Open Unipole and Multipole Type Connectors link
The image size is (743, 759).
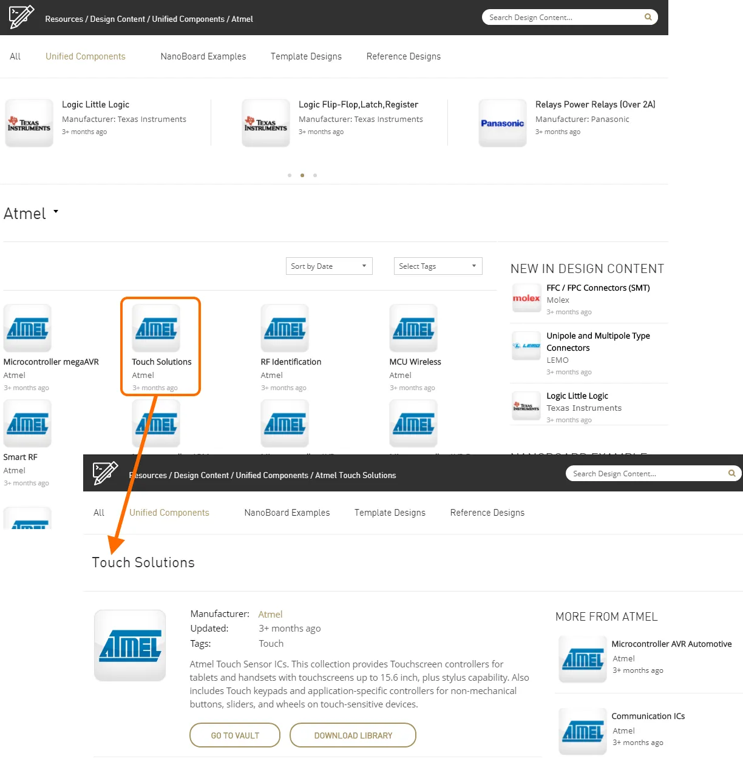[598, 342]
